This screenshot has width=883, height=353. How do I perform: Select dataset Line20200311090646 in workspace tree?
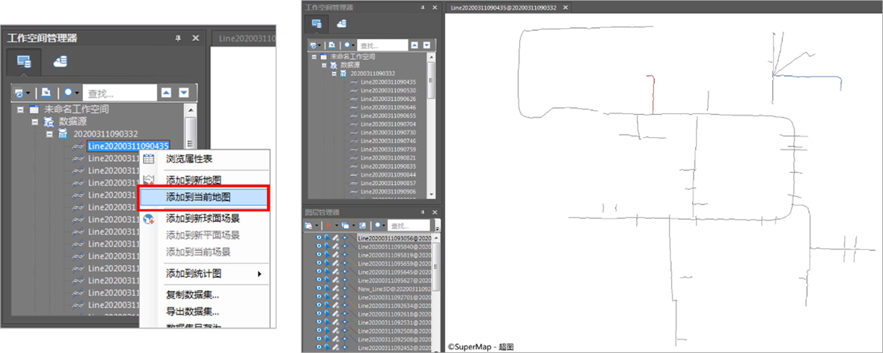[388, 107]
